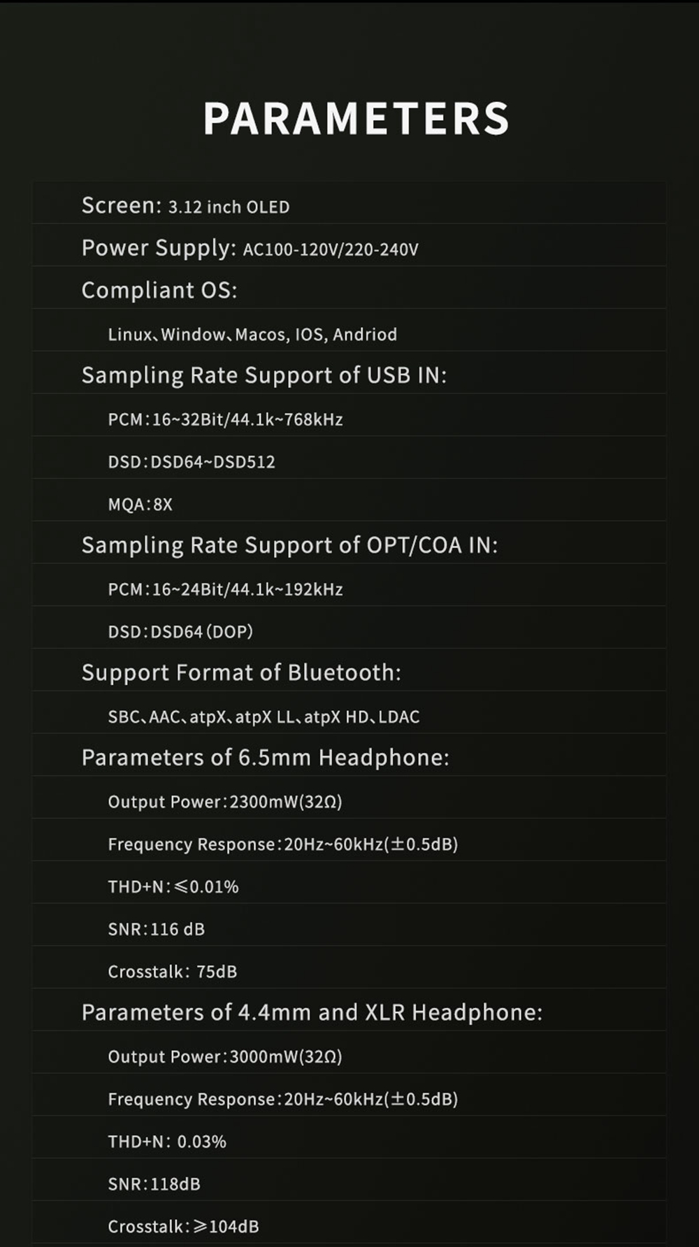
Task: Click the Compliant OS label
Action: click(x=159, y=290)
